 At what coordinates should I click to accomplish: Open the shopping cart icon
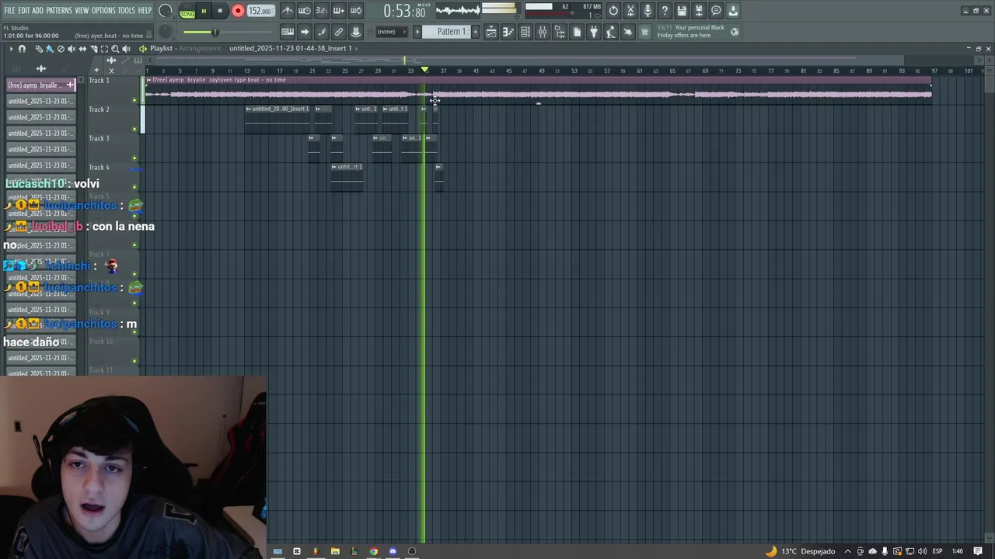(644, 32)
